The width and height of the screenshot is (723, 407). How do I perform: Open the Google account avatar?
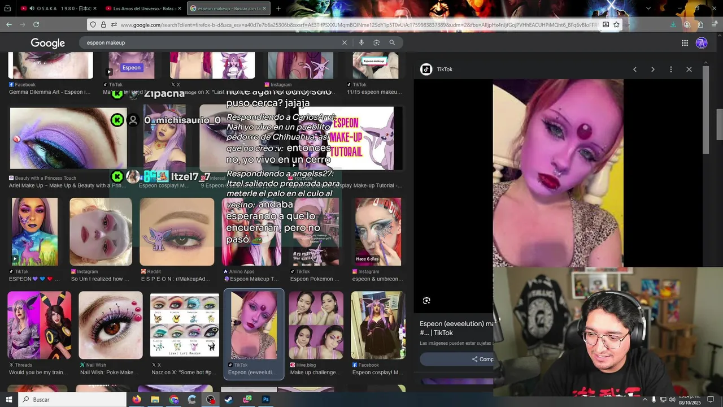702,43
